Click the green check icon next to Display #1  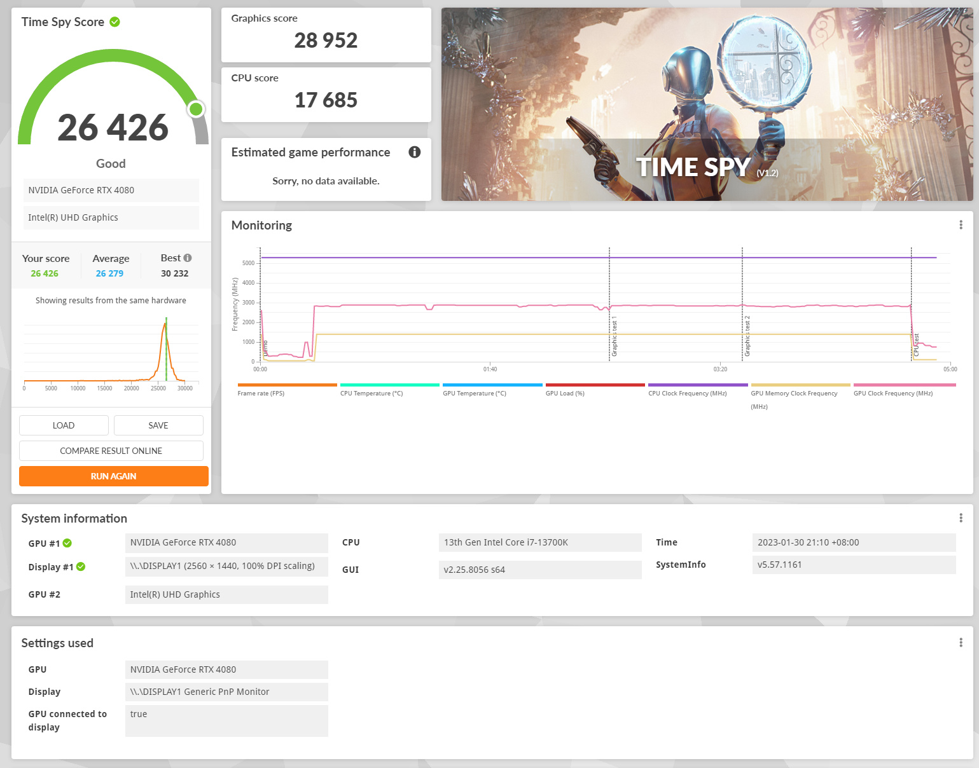point(81,567)
